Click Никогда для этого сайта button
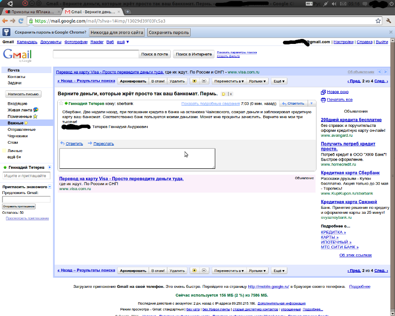395x316 pixels. [117, 32]
